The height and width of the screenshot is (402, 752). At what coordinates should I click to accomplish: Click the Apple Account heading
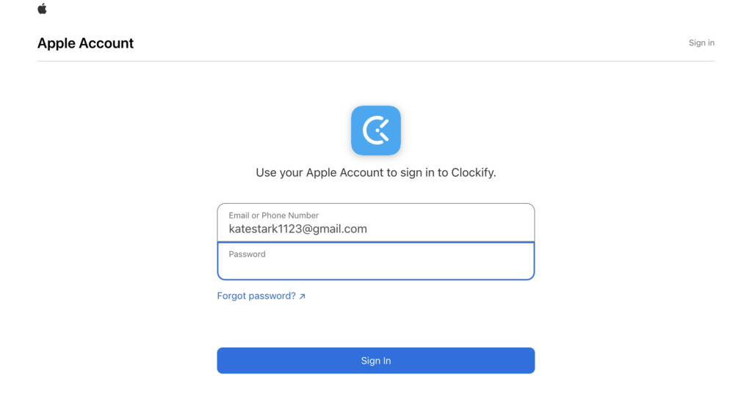(x=85, y=43)
